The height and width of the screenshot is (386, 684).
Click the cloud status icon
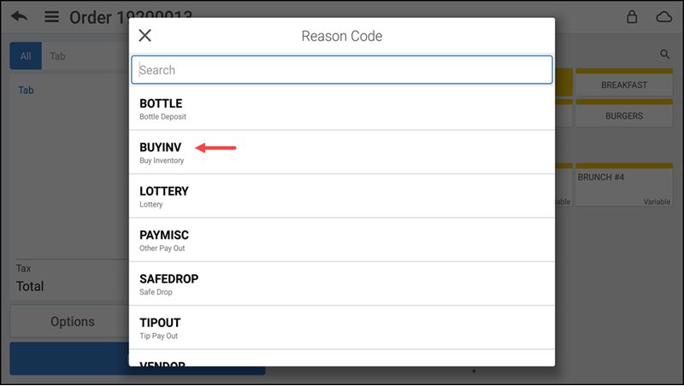(664, 17)
